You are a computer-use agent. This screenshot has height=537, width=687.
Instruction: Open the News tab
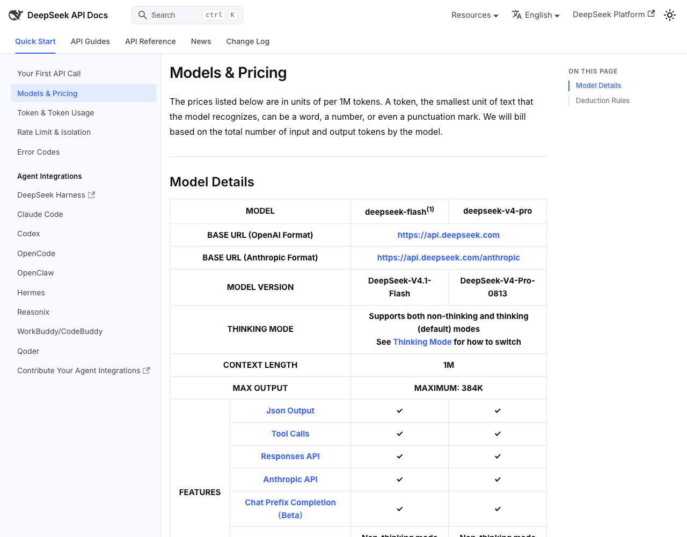click(201, 41)
